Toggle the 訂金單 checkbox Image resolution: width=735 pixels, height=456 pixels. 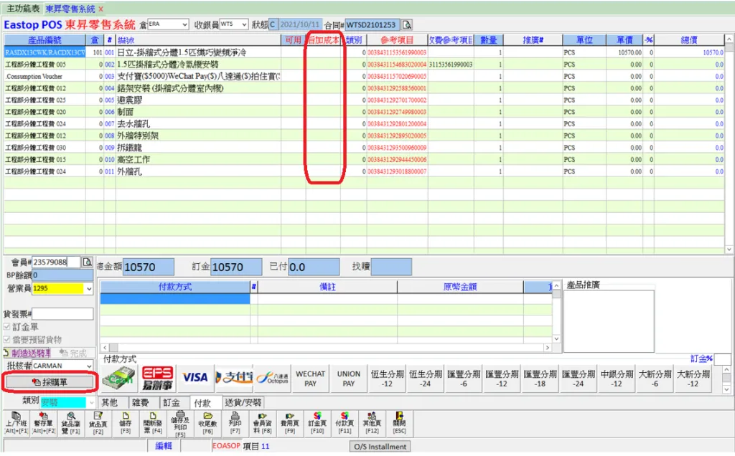pyautogui.click(x=7, y=327)
